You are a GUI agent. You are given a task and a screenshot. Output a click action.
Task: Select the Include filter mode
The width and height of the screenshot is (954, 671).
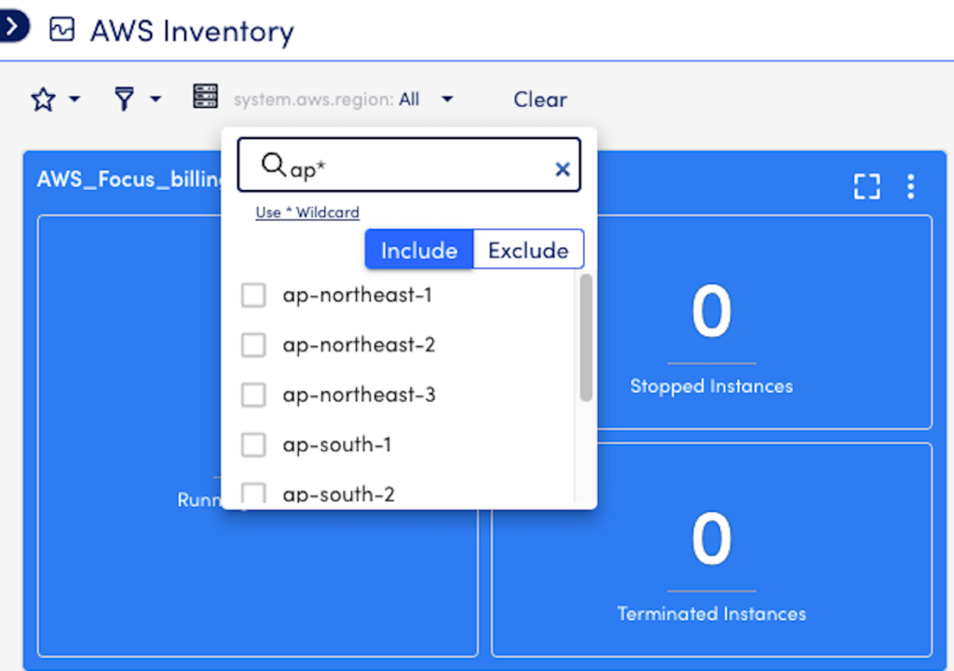(x=418, y=250)
